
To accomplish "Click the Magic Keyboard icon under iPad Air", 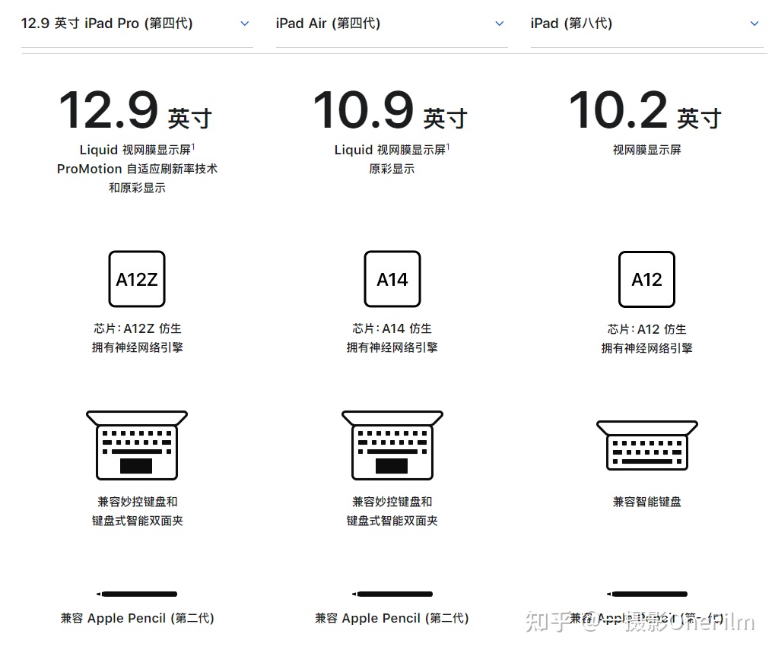I will coord(392,445).
